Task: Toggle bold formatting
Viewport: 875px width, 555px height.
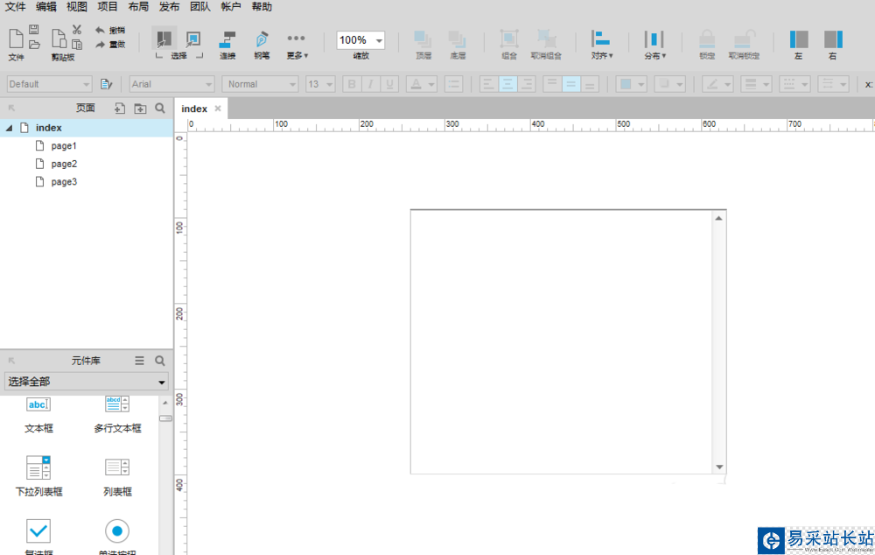Action: 352,84
